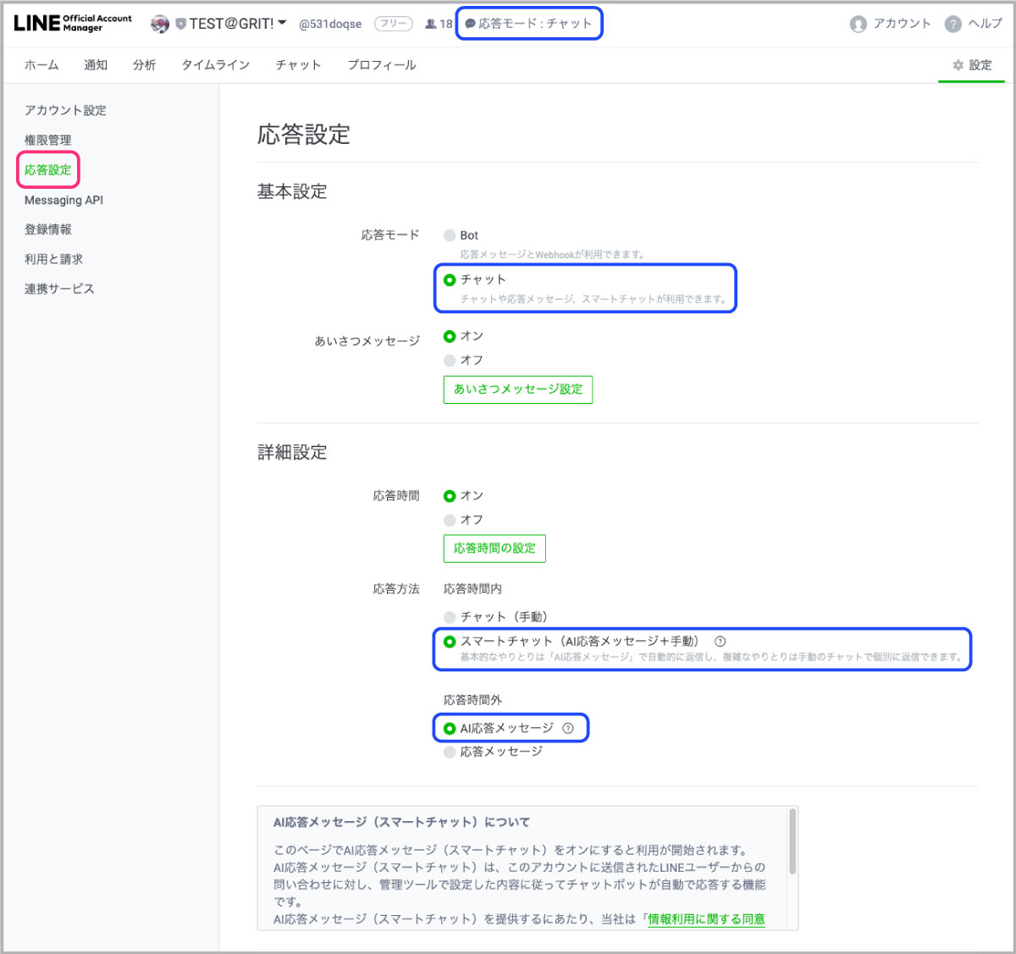Click the help icon beside AI応答メッセージ
The width and height of the screenshot is (1016, 954).
568,728
